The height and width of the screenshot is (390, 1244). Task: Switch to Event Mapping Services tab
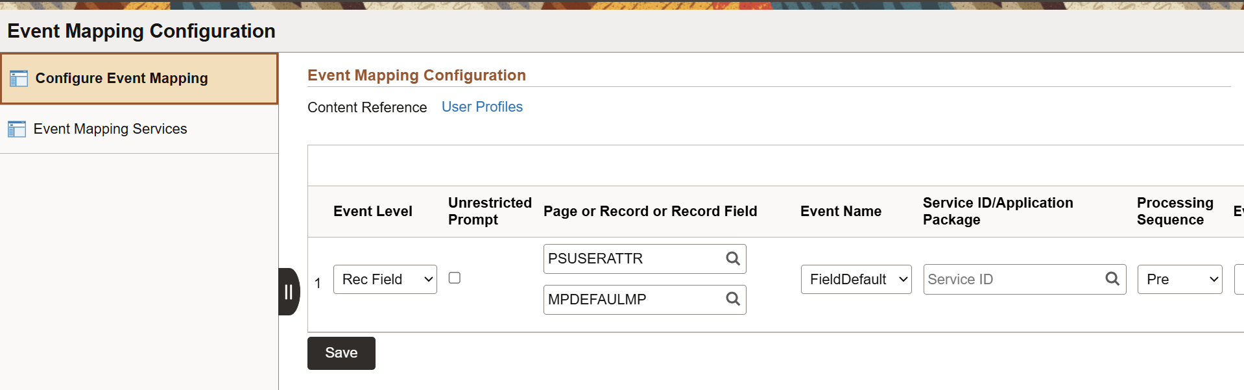coord(110,129)
